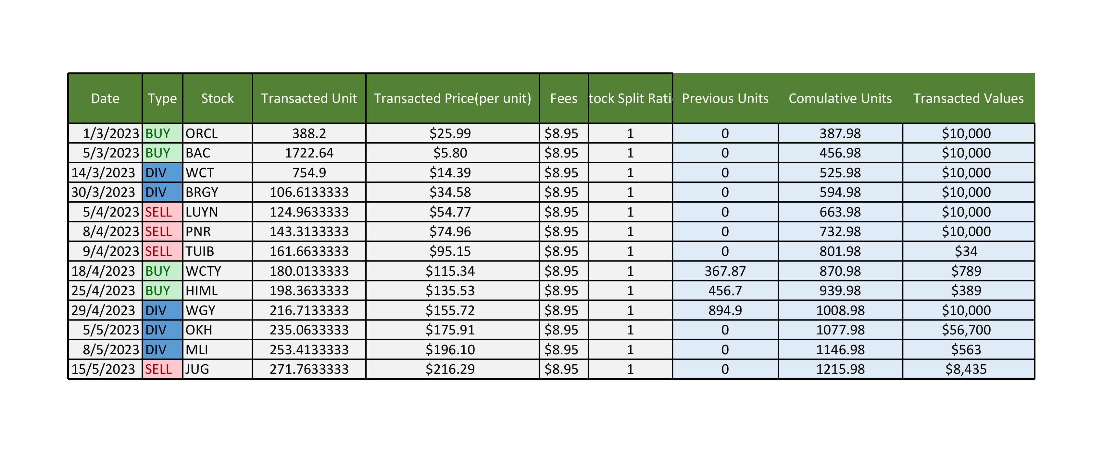Select the date cell 15/5/2023

[105, 369]
